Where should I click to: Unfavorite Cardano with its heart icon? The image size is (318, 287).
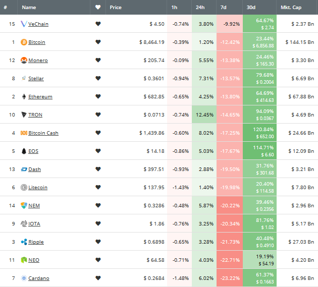coord(98,278)
